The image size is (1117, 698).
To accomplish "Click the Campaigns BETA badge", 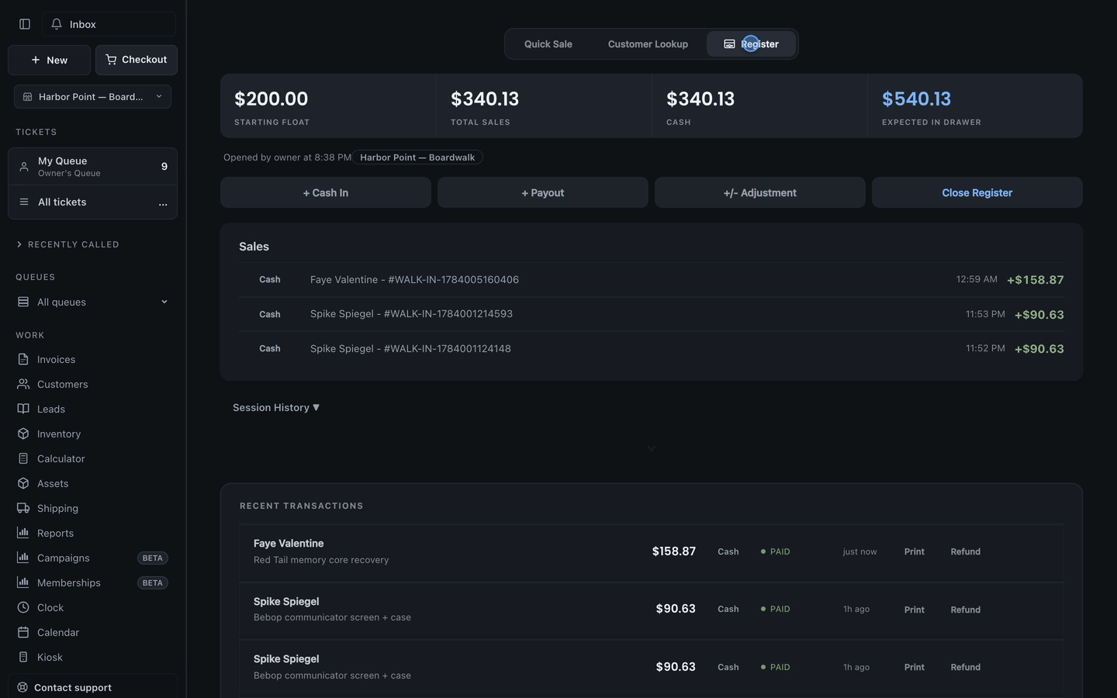I will pyautogui.click(x=153, y=558).
